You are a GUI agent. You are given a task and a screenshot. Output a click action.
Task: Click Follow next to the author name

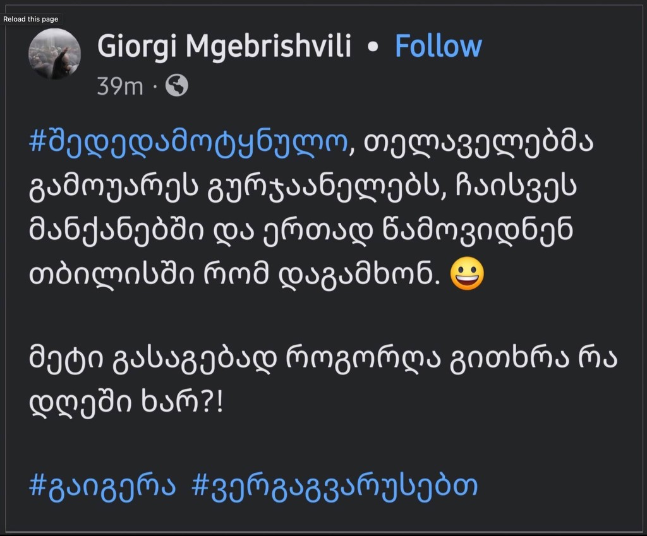[x=438, y=45]
